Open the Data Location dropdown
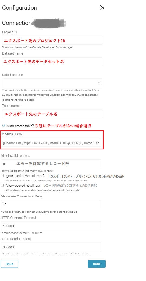Viewport: 146px width, 281px height. [52, 83]
